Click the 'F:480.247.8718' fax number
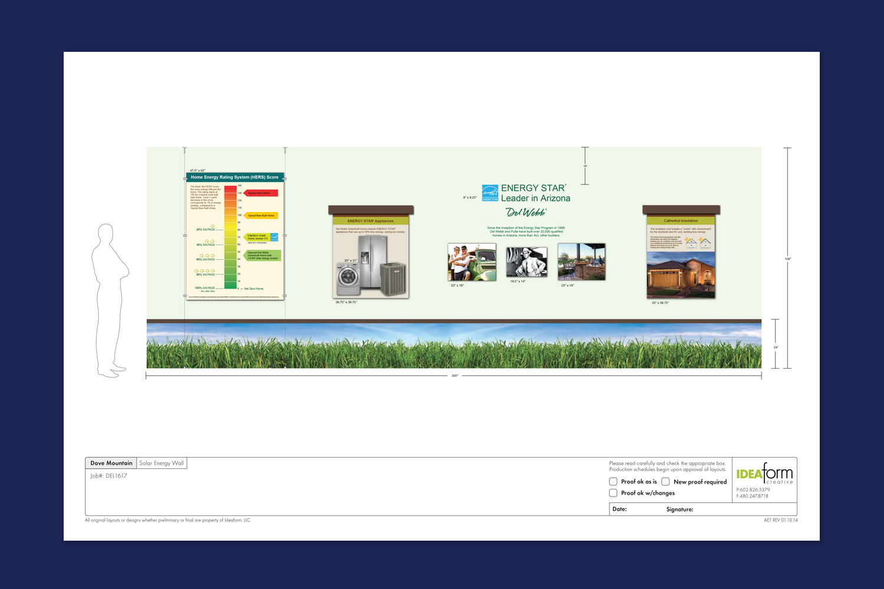Image resolution: width=884 pixels, height=589 pixels. click(x=753, y=496)
